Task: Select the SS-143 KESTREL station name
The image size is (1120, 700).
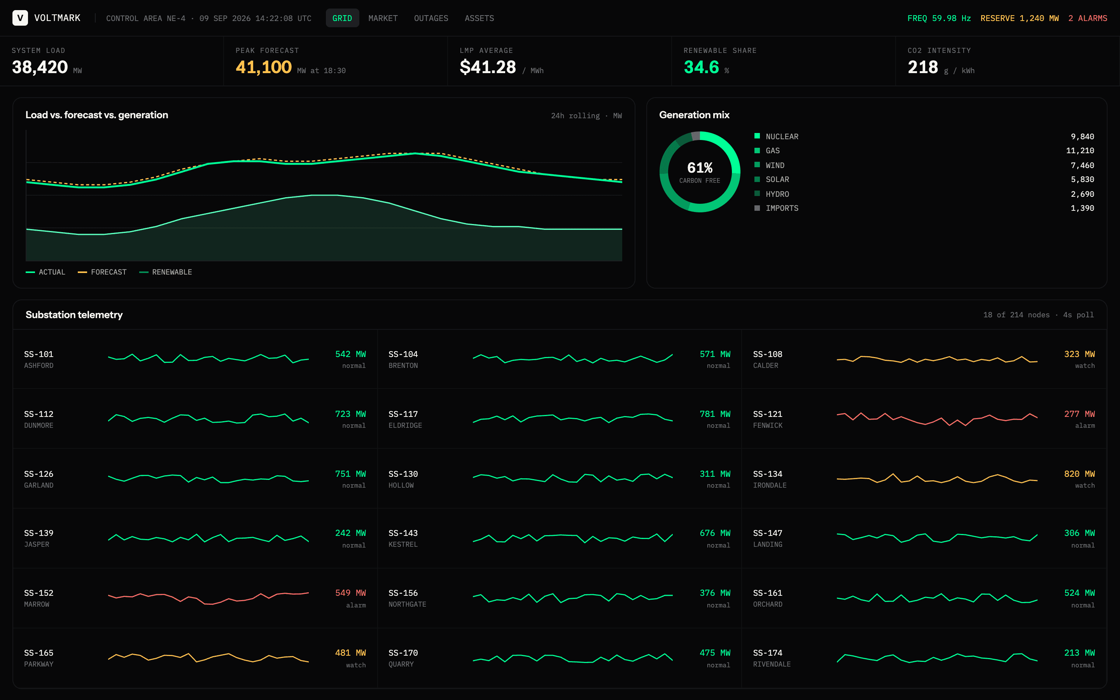Action: [403, 544]
